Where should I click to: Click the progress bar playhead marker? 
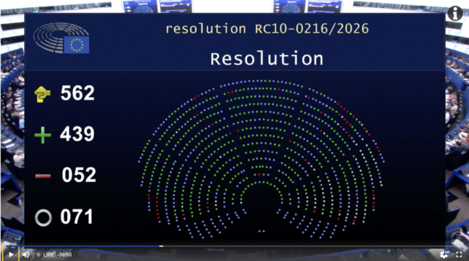click(x=161, y=246)
